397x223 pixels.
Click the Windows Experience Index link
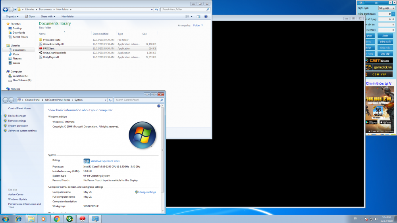click(x=105, y=161)
